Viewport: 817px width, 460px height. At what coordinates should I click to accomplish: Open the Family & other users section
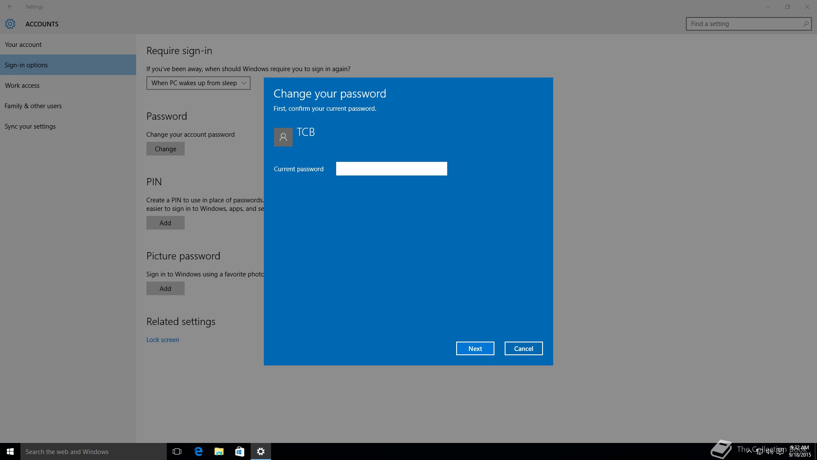tap(33, 106)
